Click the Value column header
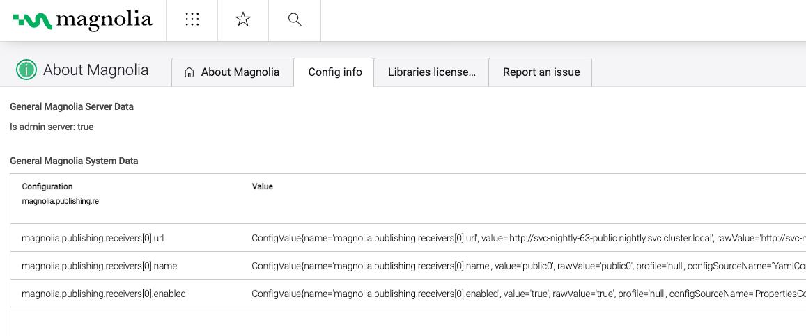Image resolution: width=806 pixels, height=336 pixels. [x=262, y=186]
